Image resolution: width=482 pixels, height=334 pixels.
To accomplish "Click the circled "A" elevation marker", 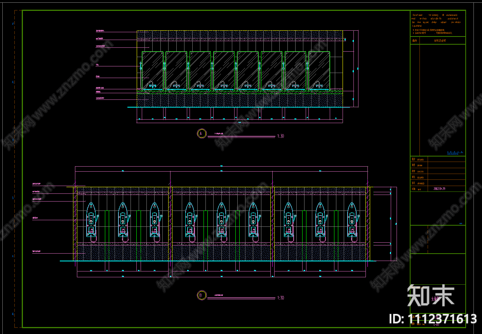I will click(201, 134).
